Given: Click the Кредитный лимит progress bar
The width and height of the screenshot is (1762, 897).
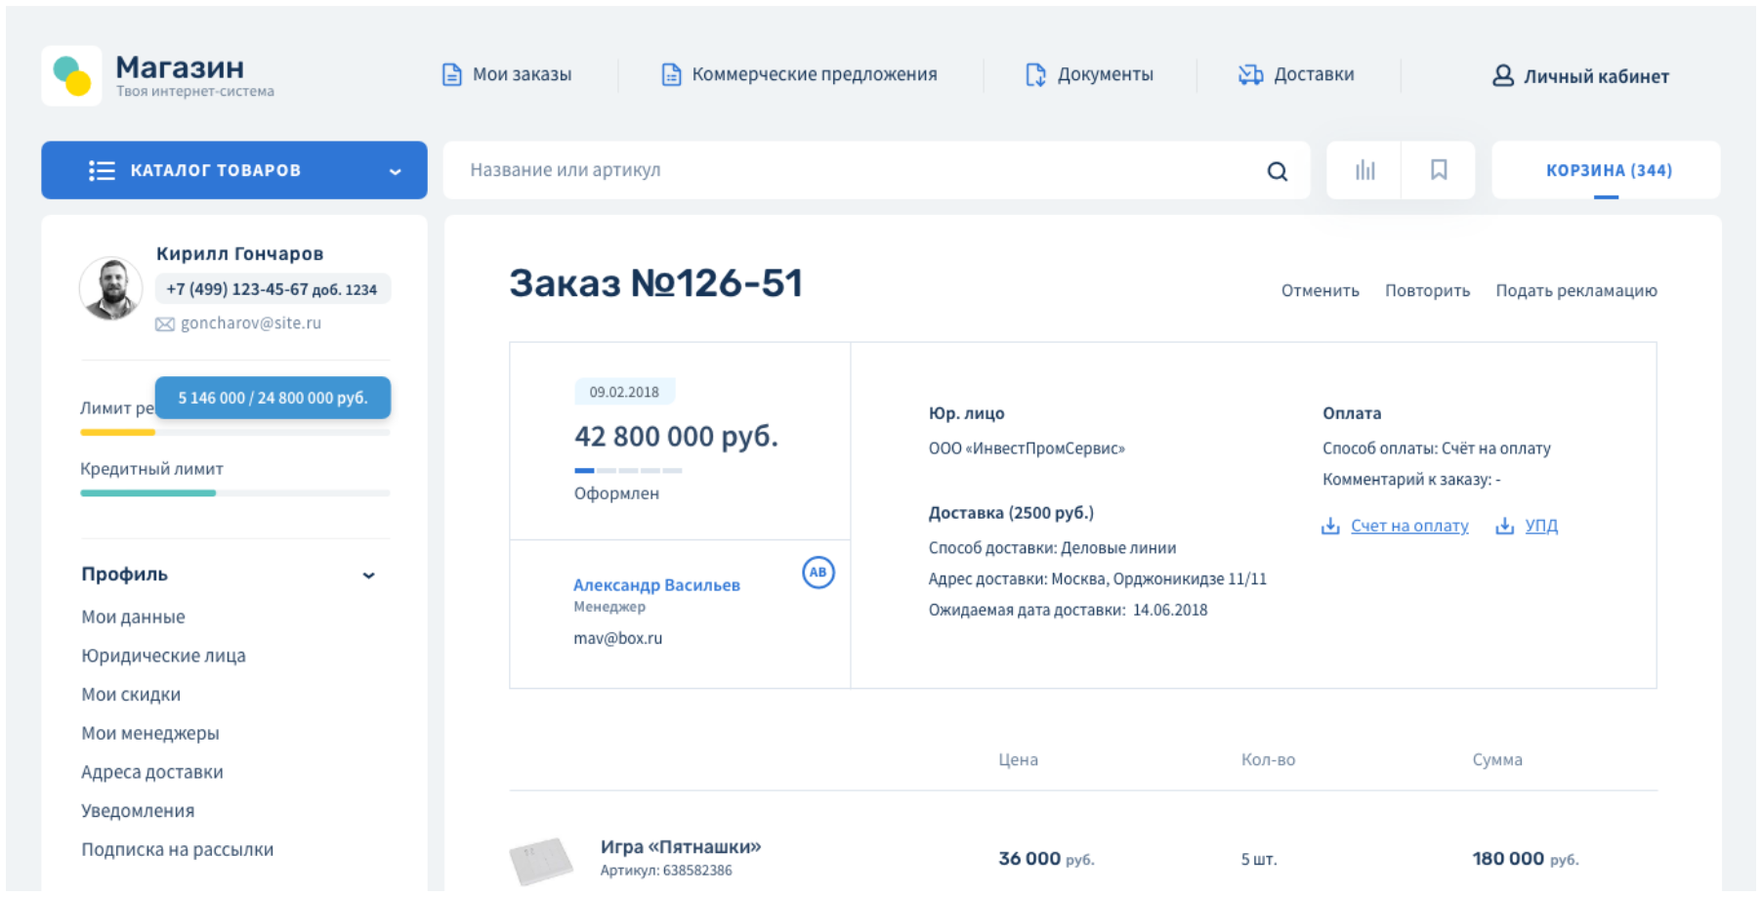Looking at the screenshot, I should [x=234, y=493].
